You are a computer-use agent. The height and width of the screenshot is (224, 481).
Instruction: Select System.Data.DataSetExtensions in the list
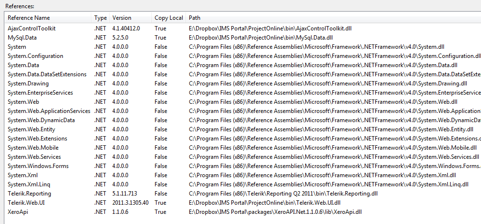point(47,74)
